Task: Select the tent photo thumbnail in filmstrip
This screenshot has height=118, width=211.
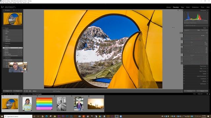Action: pyautogui.click(x=10, y=104)
